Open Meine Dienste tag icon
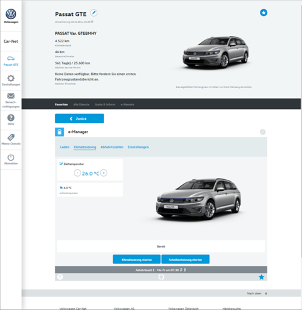 [x=11, y=137]
